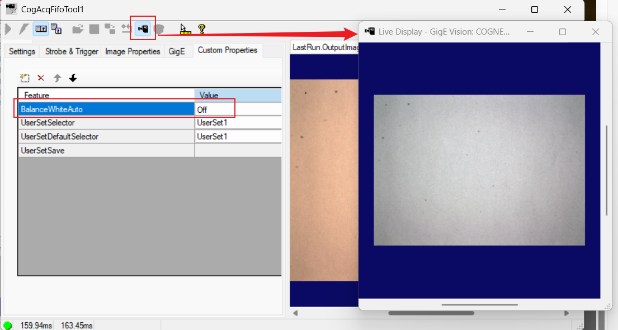
Task: Enable tool tips pointer icon
Action: click(185, 29)
